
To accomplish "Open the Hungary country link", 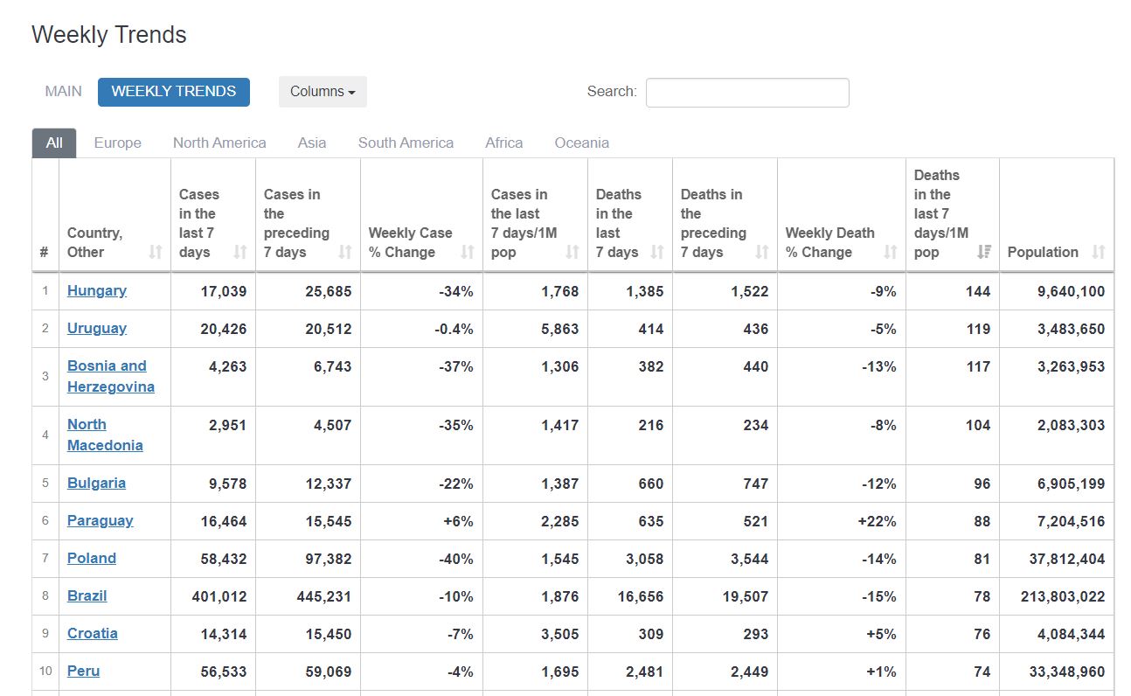I will [97, 290].
